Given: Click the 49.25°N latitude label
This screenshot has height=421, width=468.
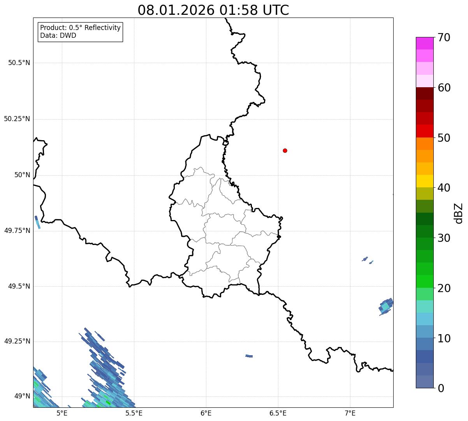Looking at the screenshot, I should (17, 342).
